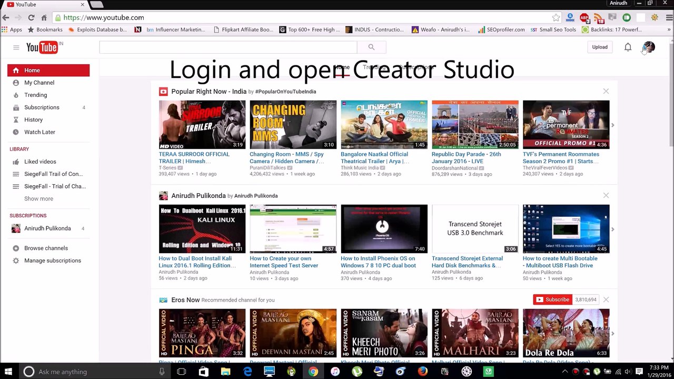Image resolution: width=674 pixels, height=379 pixels.
Task: Select Home in the sidebar
Action: click(48, 70)
